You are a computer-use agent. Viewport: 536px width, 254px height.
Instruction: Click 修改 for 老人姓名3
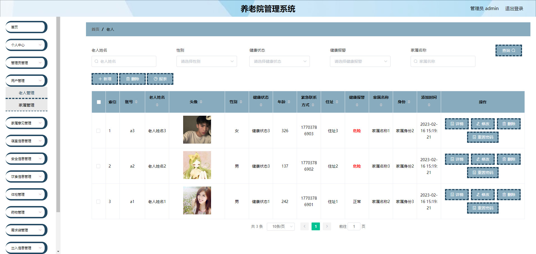click(483, 124)
